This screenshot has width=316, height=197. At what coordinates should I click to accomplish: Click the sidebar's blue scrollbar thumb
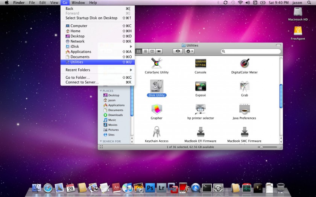[x=132, y=101]
